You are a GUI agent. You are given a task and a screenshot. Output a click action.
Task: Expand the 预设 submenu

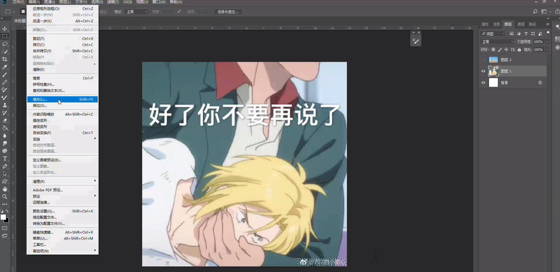point(63,196)
